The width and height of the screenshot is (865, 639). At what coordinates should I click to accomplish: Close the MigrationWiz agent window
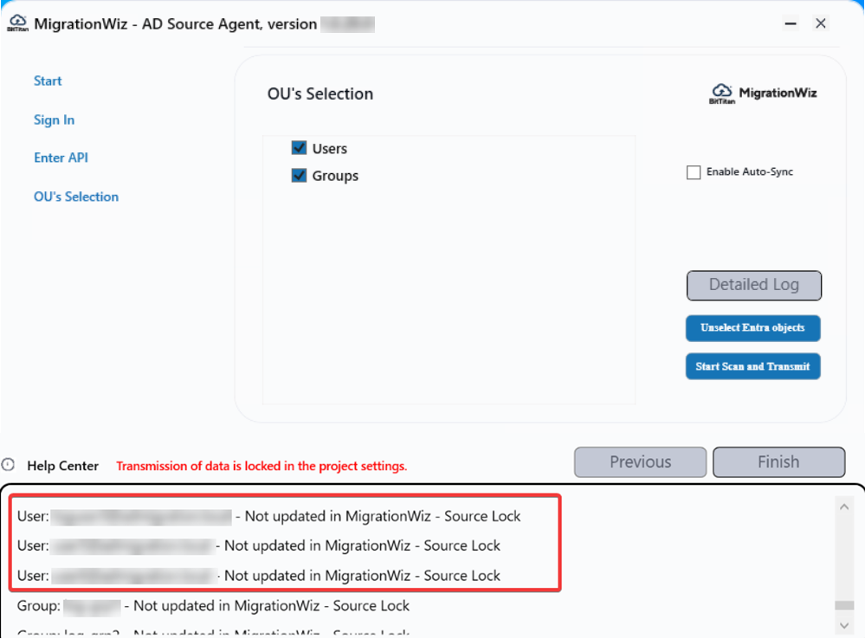tap(821, 24)
